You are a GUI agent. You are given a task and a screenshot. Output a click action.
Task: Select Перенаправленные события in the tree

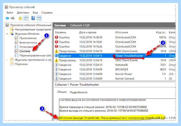pos(35,55)
